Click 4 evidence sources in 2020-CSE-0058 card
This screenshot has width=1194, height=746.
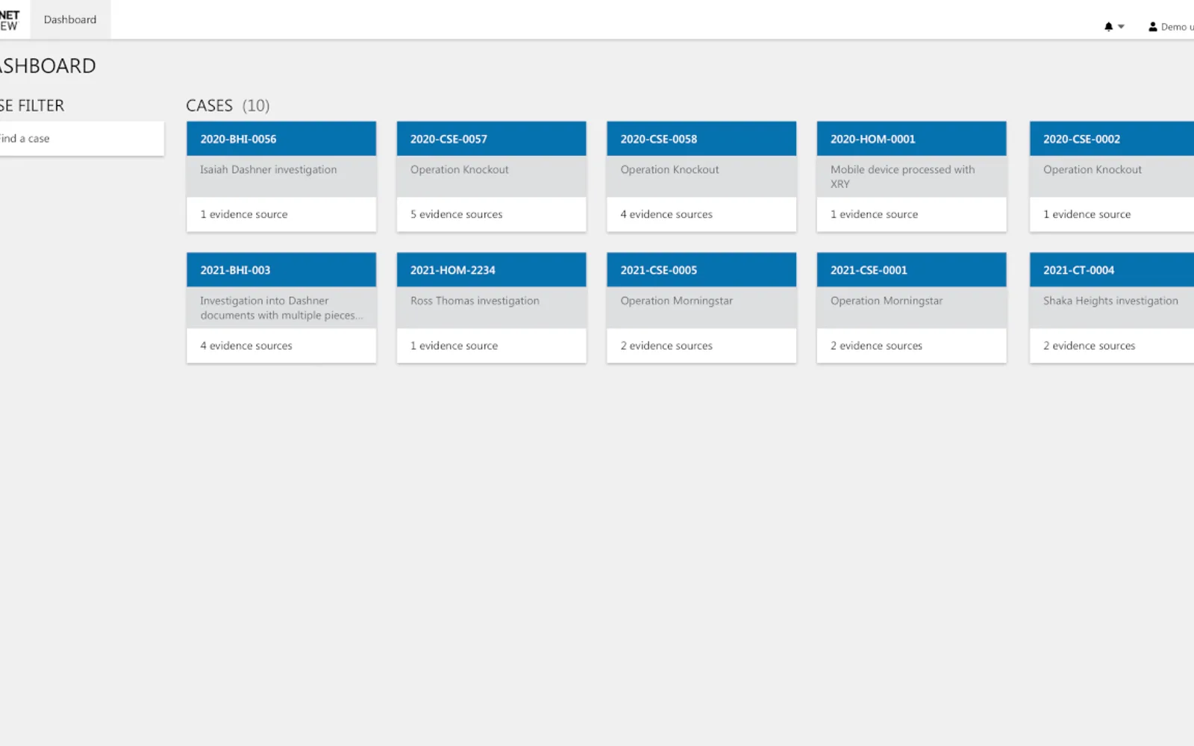tap(666, 214)
